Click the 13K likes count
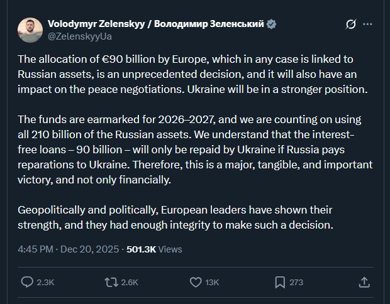 (212, 283)
